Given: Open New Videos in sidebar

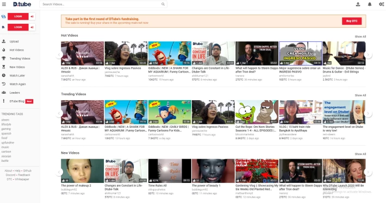Looking at the screenshot, I should point(17,67).
